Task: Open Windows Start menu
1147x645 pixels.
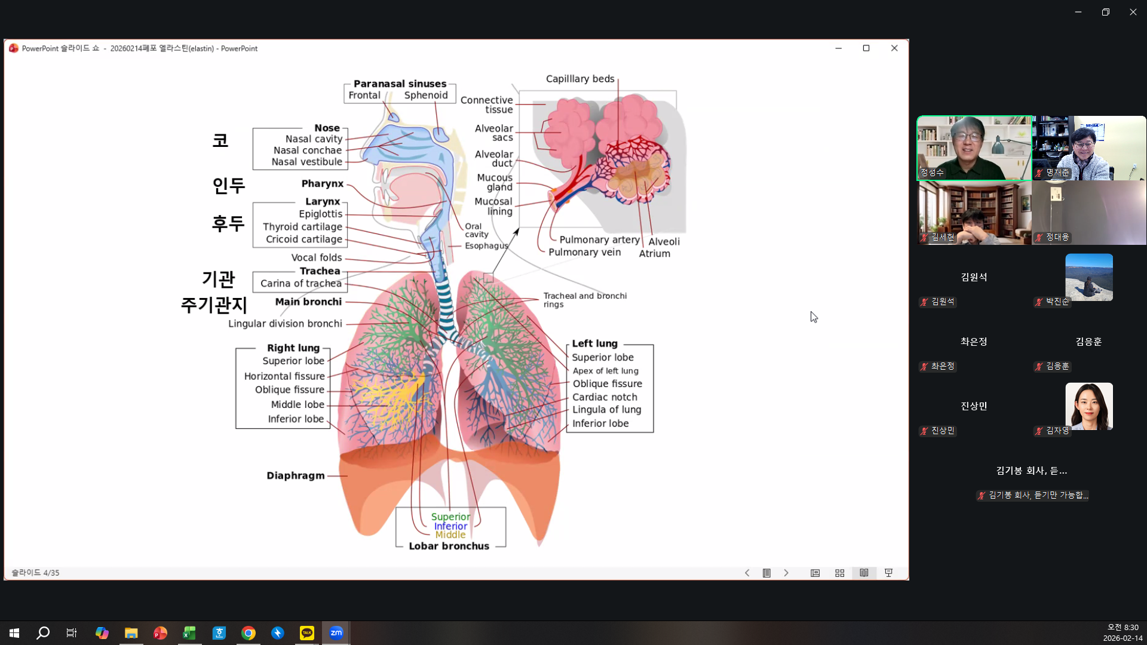Action: coord(14,633)
